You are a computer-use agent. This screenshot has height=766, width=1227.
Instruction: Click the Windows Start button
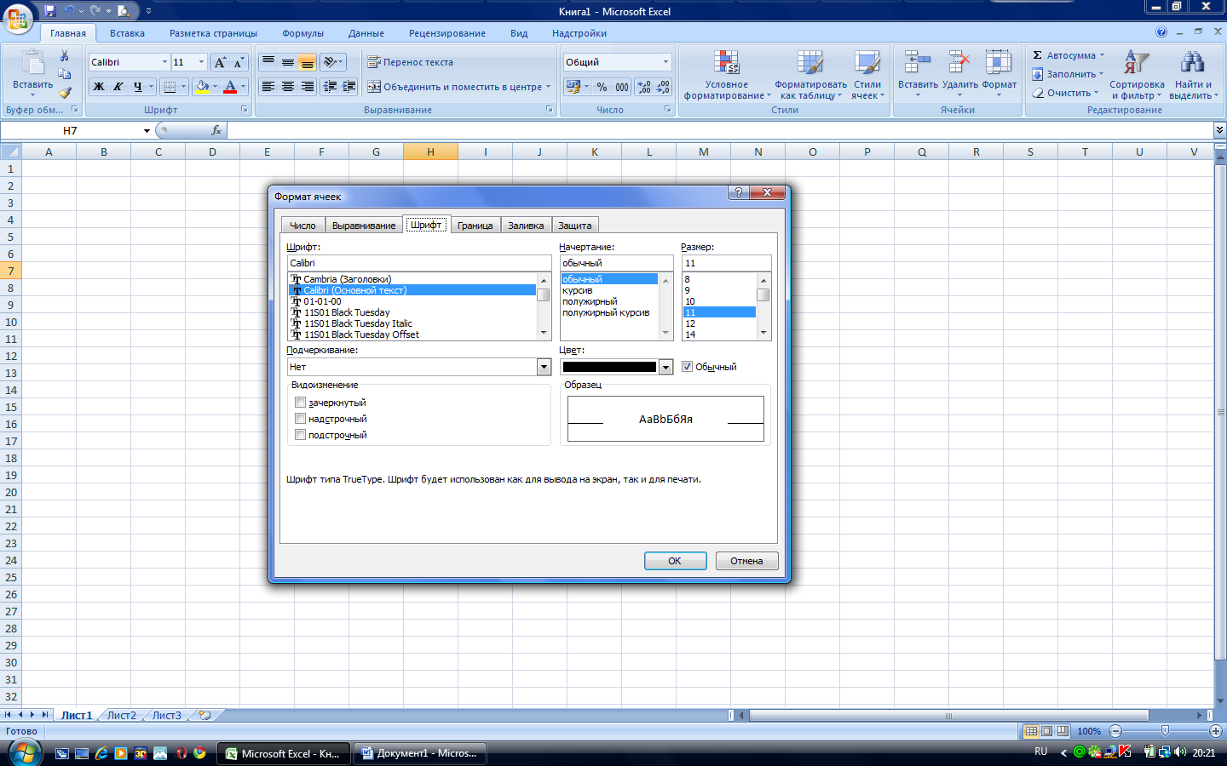[24, 752]
